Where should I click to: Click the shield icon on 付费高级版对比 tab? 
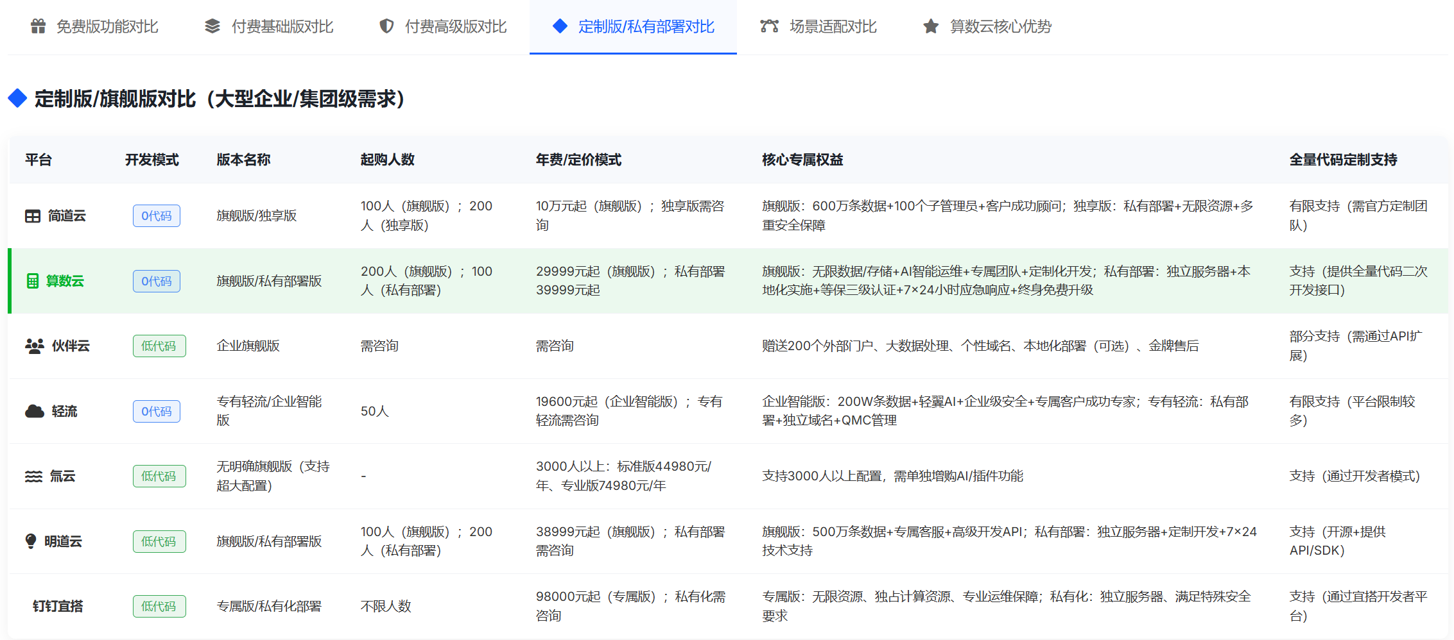[386, 26]
